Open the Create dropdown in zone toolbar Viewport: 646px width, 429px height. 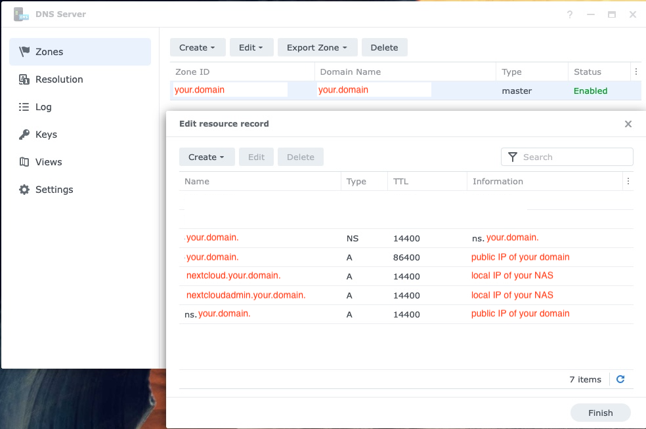197,47
